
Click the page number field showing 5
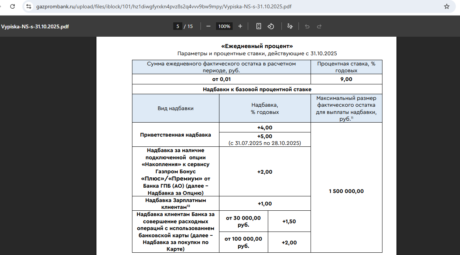pos(177,26)
